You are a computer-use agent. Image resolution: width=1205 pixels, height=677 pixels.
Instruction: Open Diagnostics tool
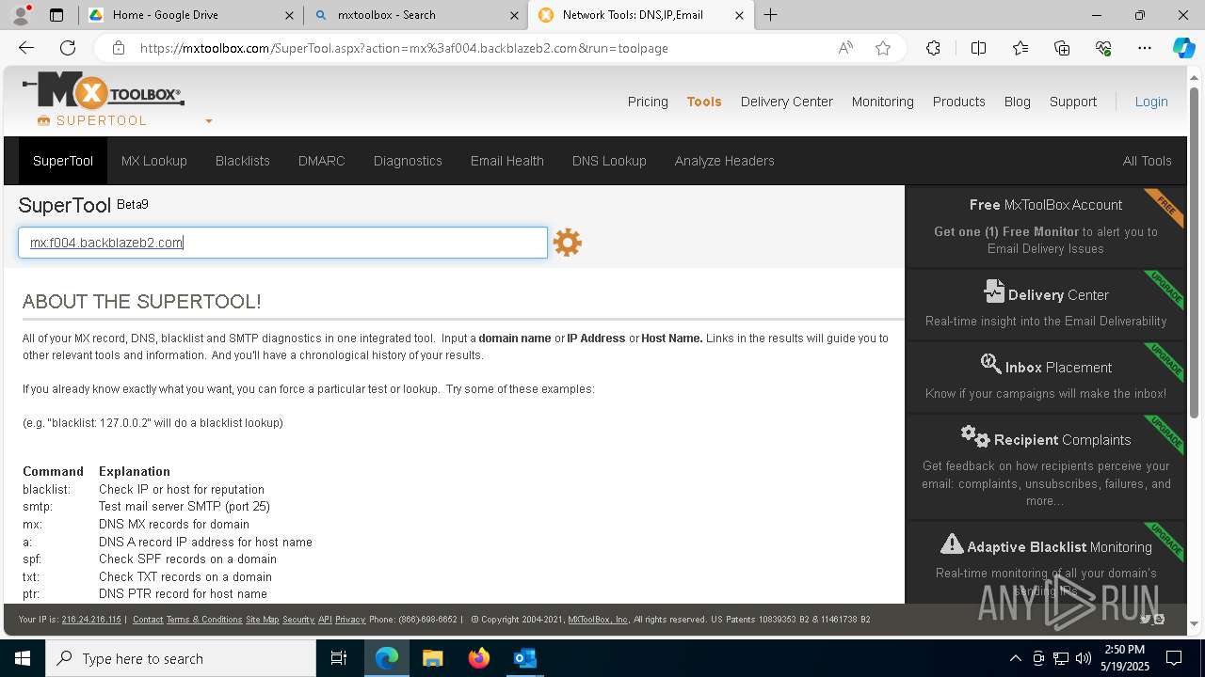(408, 161)
